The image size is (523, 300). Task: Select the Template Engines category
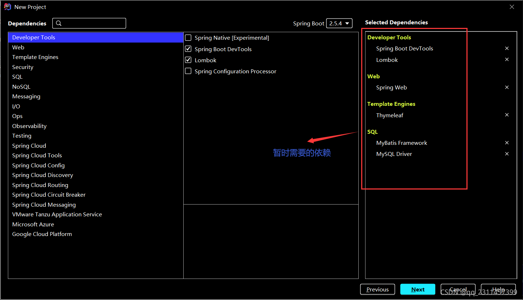point(96,57)
